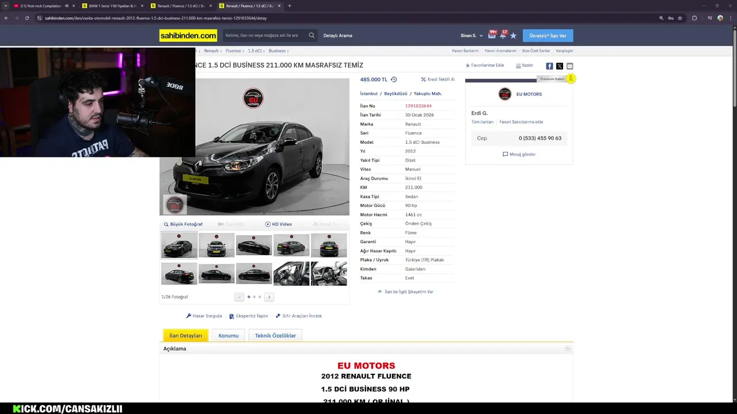This screenshot has width=737, height=414.
Task: Click Renault breadcrumb link
Action: coord(211,51)
